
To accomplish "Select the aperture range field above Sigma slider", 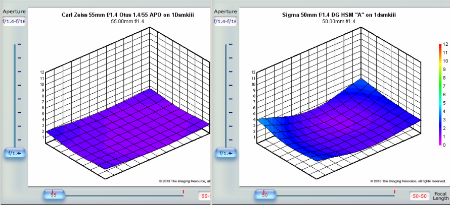I will click(x=226, y=22).
